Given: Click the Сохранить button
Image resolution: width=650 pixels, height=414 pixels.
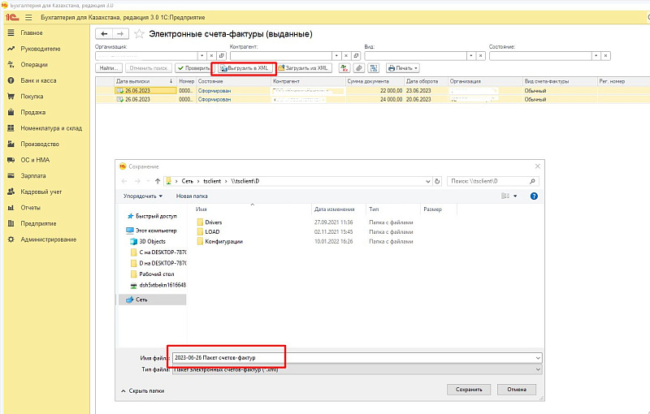Looking at the screenshot, I should tap(469, 390).
